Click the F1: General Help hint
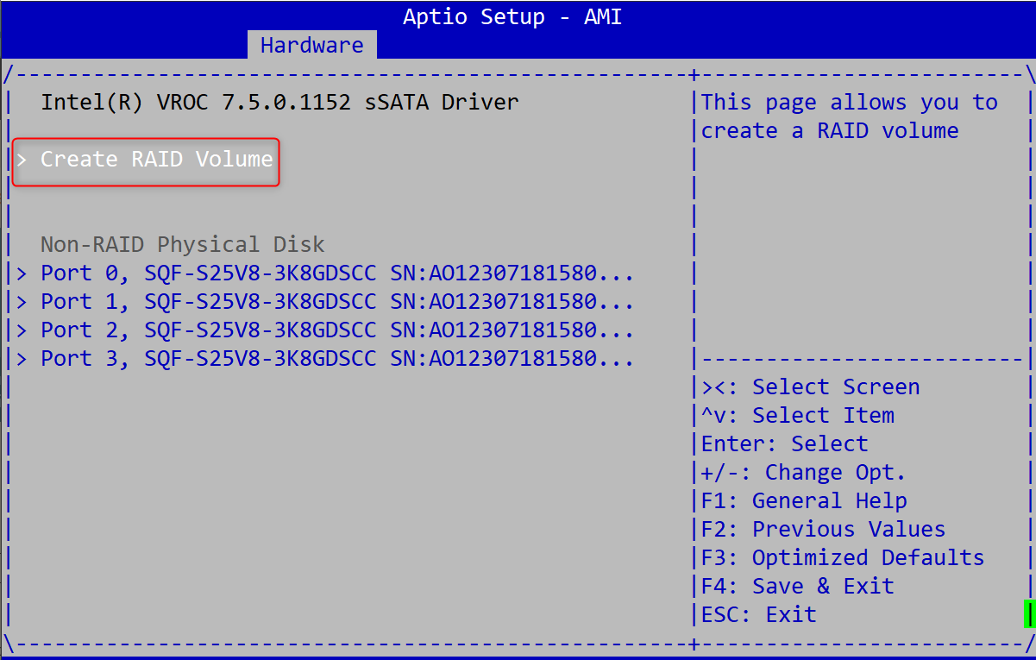1036x660 pixels. [803, 501]
